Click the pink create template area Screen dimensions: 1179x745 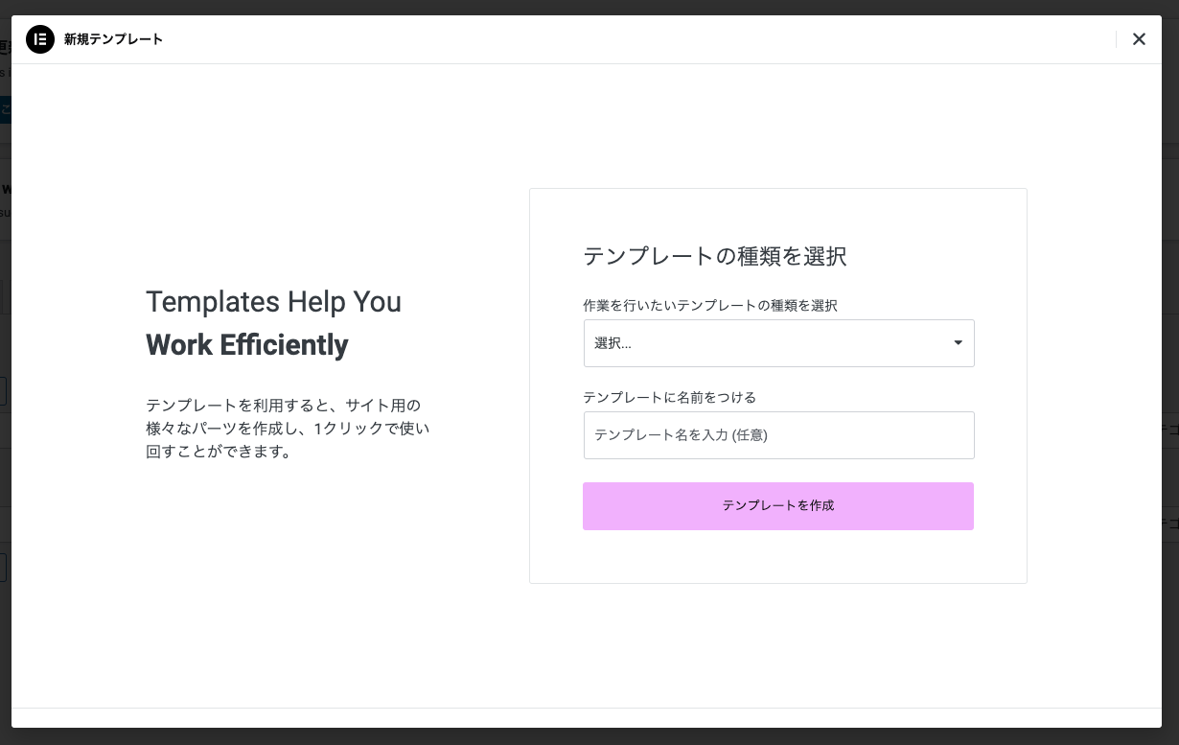coord(778,505)
